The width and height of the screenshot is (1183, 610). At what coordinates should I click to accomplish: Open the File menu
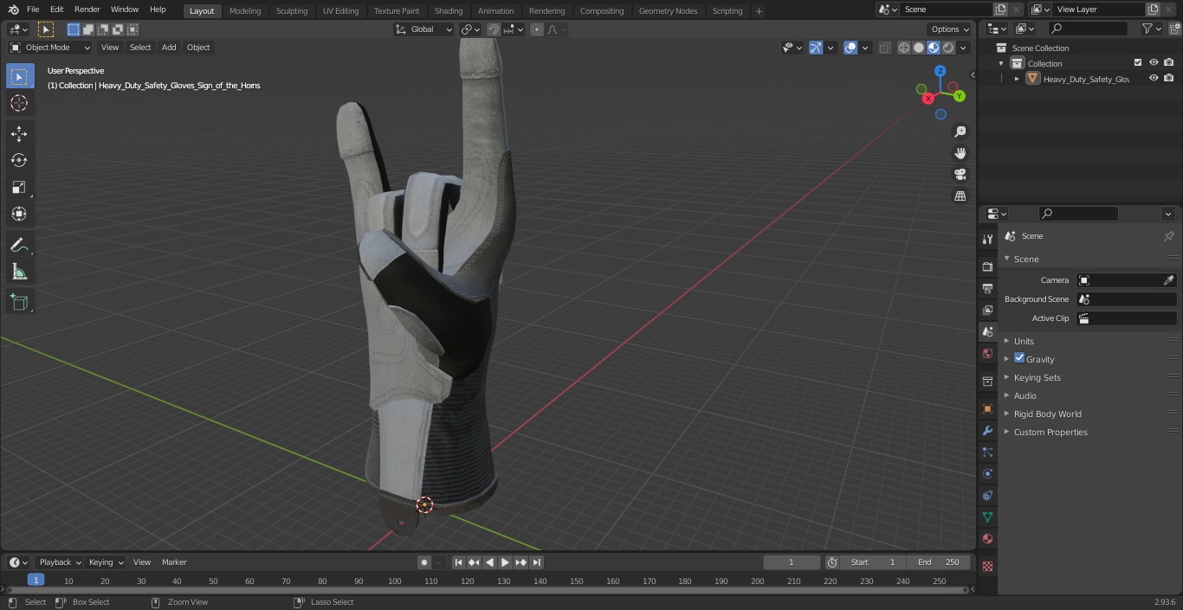(33, 10)
